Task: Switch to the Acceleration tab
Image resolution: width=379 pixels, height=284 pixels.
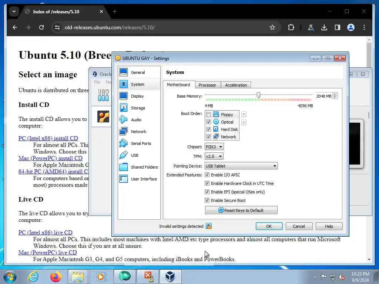Action: point(236,85)
